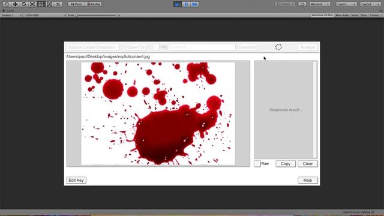Advance one frame with Step button
Screen dimensions: 384x216
click(194, 4)
